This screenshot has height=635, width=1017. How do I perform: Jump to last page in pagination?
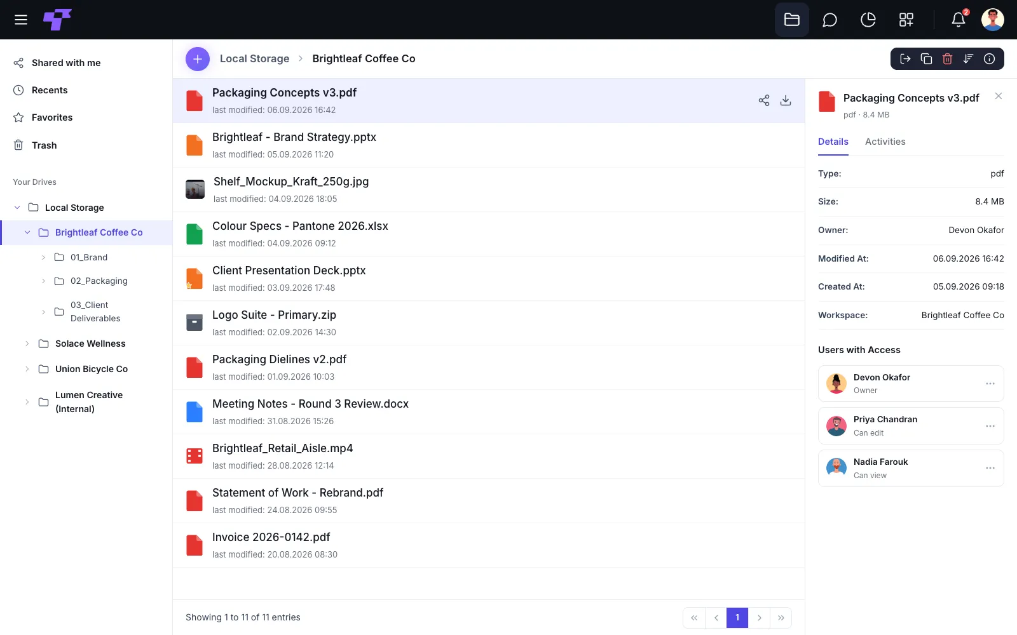coord(781,618)
